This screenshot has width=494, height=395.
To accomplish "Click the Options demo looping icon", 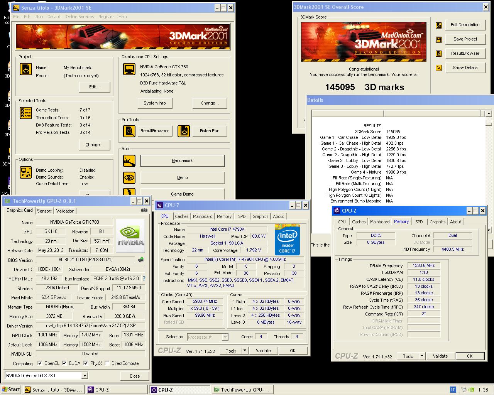I will pos(26,172).
